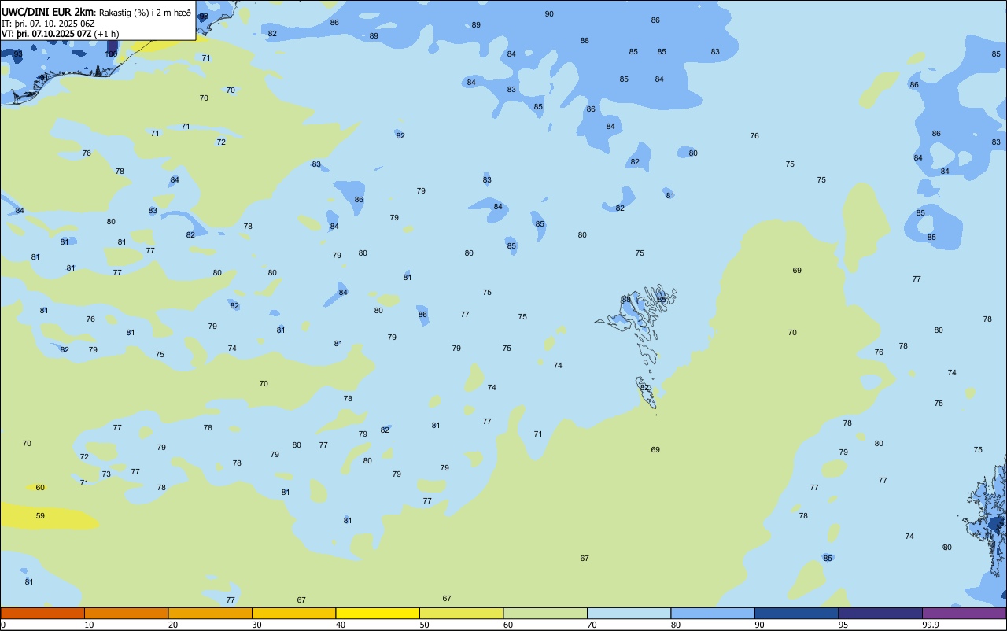
Task: Click the "VT: þri. 07.10.2025 07Z" valid time line
Action: pyautogui.click(x=46, y=34)
